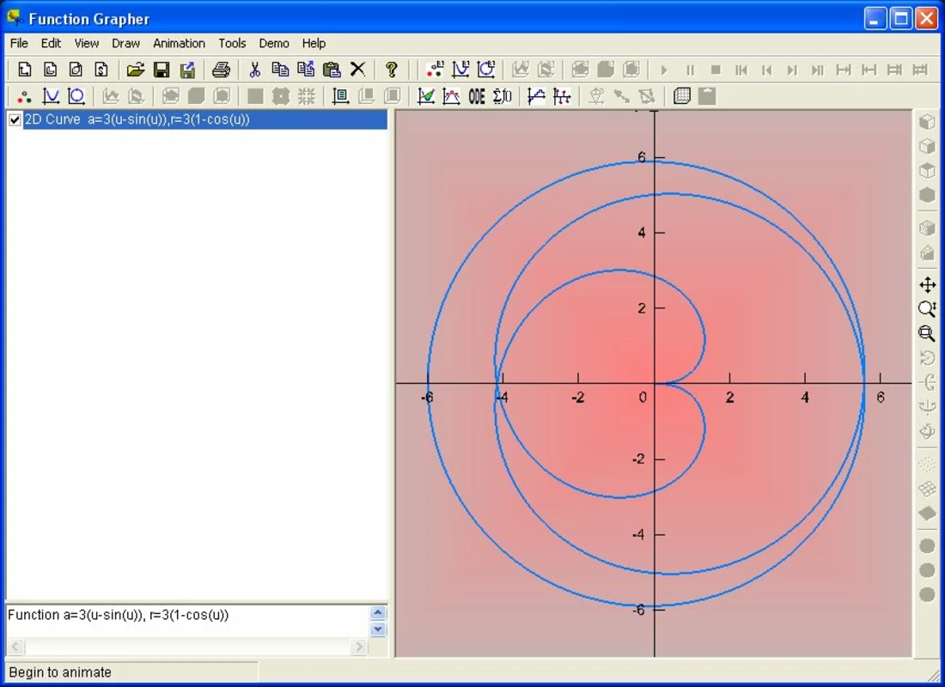Create a new blank document icon
Screen dimensions: 945x687
pyautogui.click(x=25, y=70)
